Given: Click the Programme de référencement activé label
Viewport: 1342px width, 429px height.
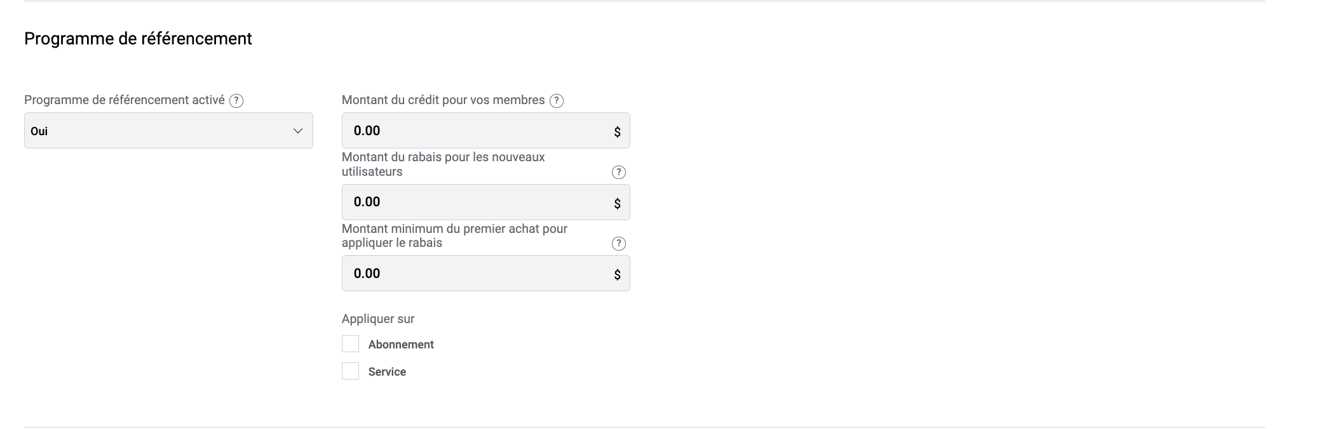Looking at the screenshot, I should 125,100.
